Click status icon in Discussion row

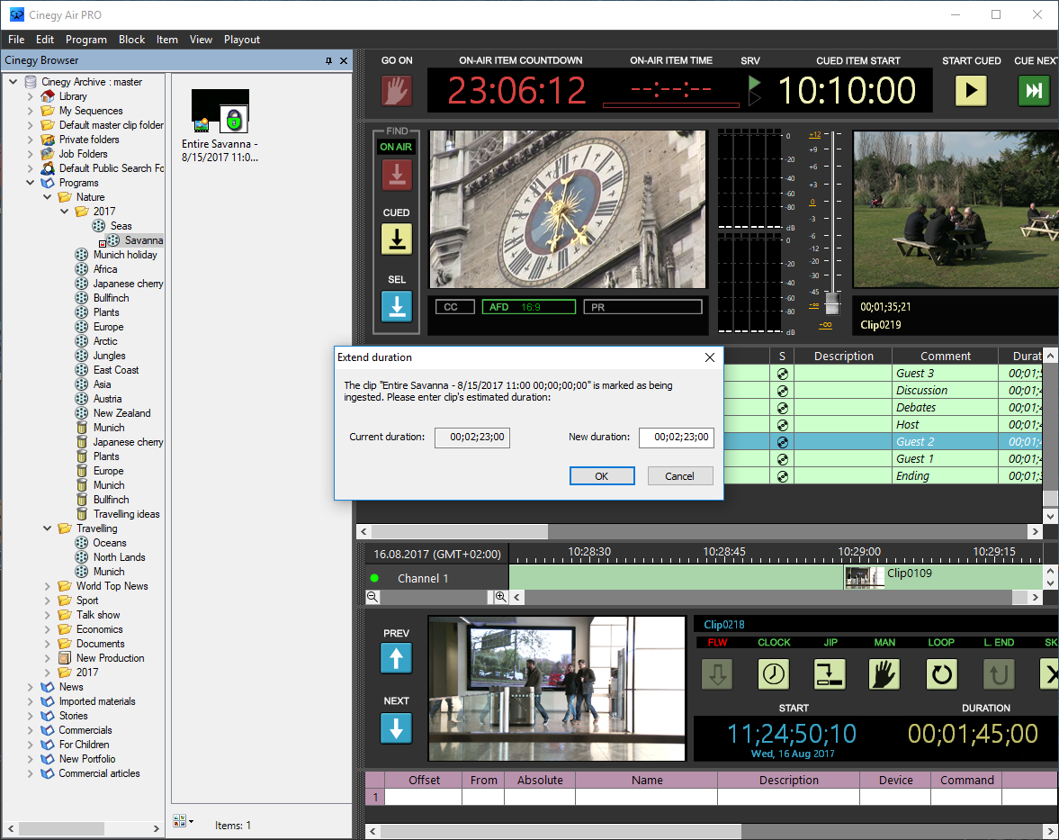(782, 391)
